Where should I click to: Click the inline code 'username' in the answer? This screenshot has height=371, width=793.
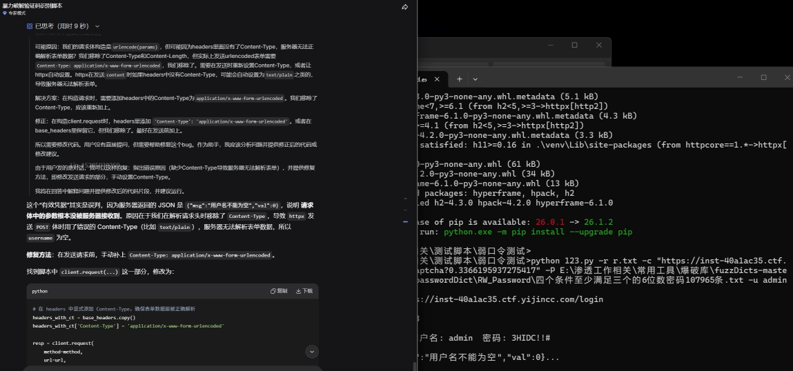point(41,238)
